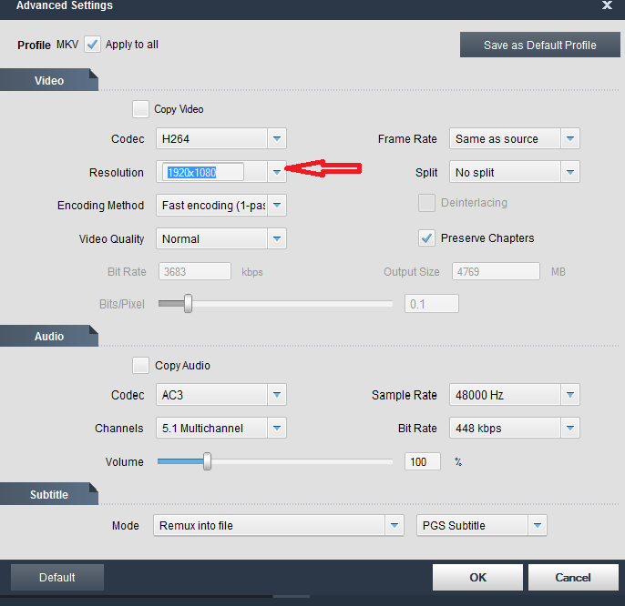Open the Sample Rate dropdown
This screenshot has width=625, height=606.
tap(570, 395)
